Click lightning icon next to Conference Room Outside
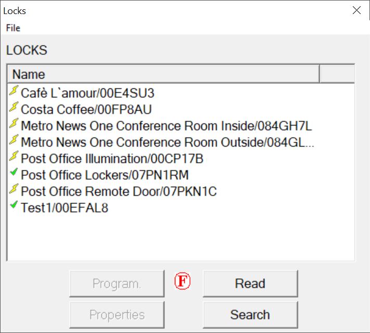The width and height of the screenshot is (370, 333). pyautogui.click(x=14, y=142)
